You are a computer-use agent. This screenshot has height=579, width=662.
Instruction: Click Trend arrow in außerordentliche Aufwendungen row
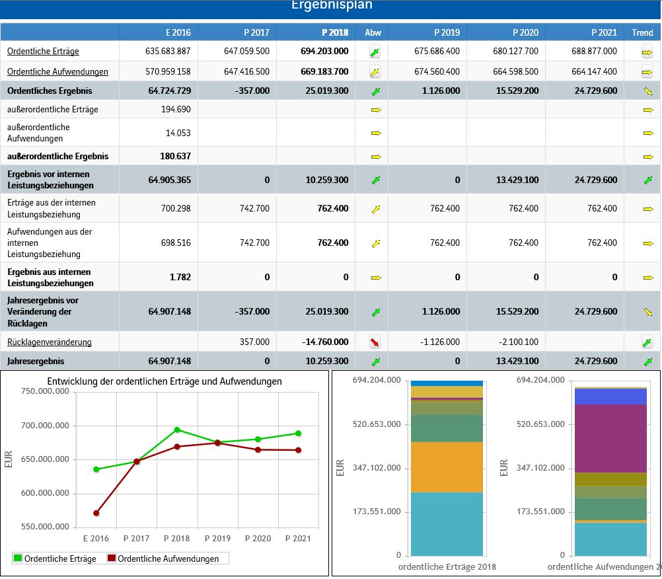648,133
